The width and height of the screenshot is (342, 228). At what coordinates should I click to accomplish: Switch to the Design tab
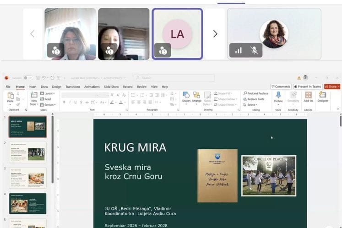pos(57,87)
